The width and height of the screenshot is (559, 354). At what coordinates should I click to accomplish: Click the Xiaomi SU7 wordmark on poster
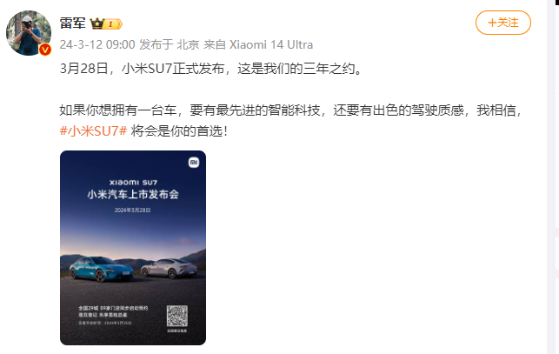tap(133, 183)
